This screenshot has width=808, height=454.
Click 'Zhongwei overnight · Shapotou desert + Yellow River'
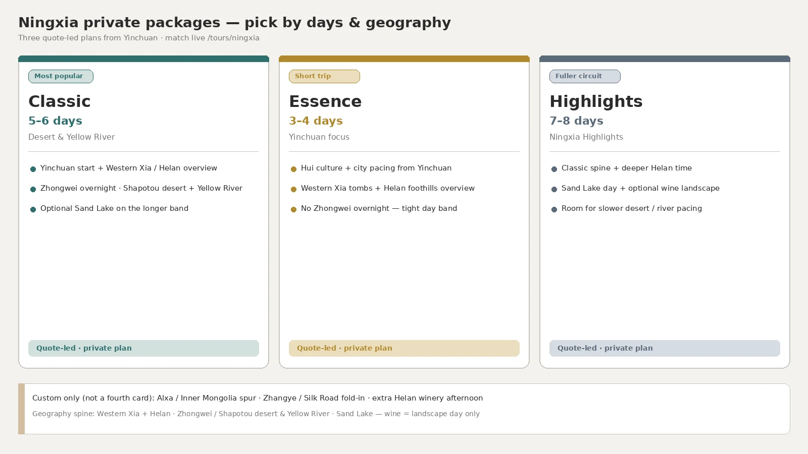(x=141, y=188)
